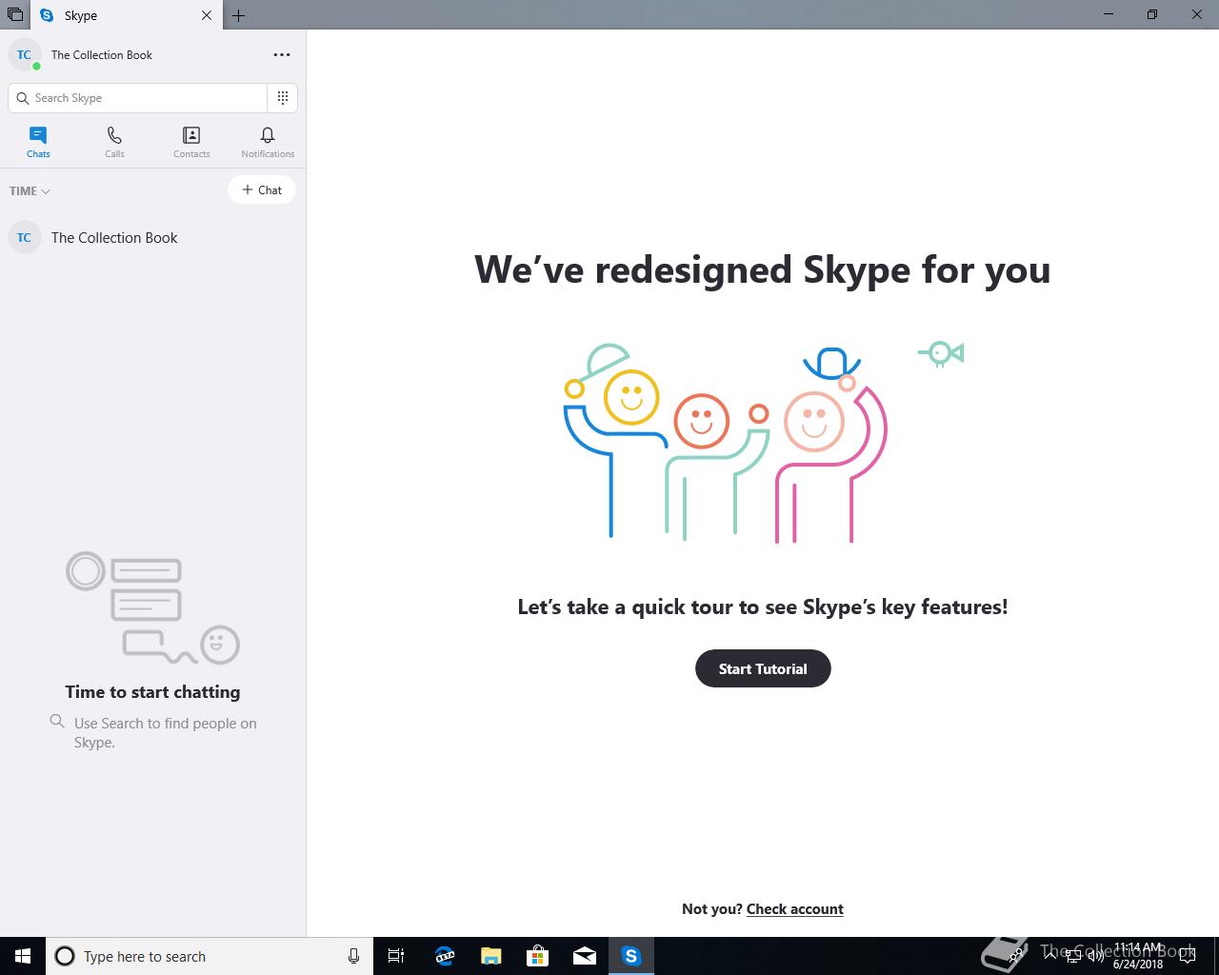Minimize the Skype window

pyautogui.click(x=1109, y=14)
